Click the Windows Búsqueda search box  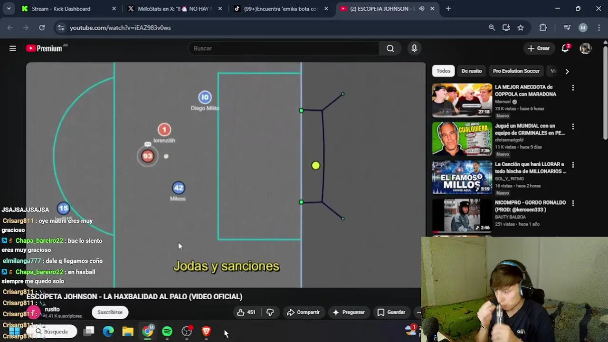52,332
